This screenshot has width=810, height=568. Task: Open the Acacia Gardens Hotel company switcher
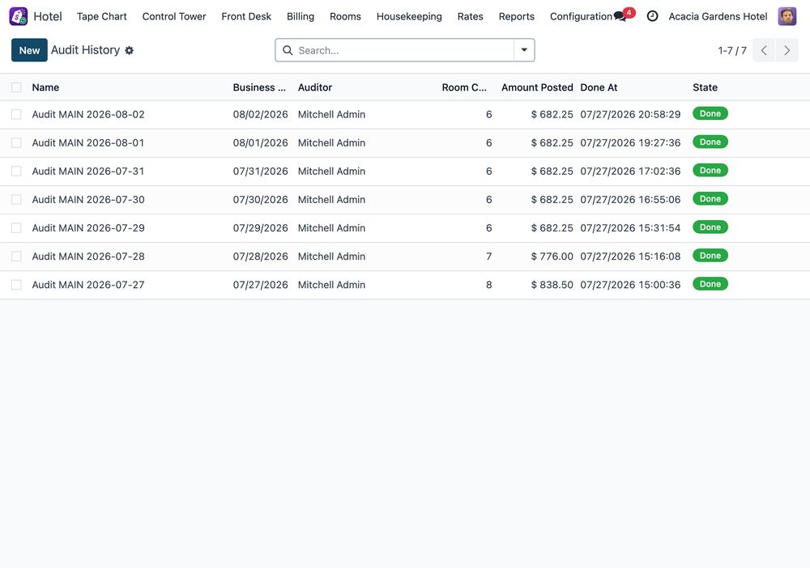[718, 16]
